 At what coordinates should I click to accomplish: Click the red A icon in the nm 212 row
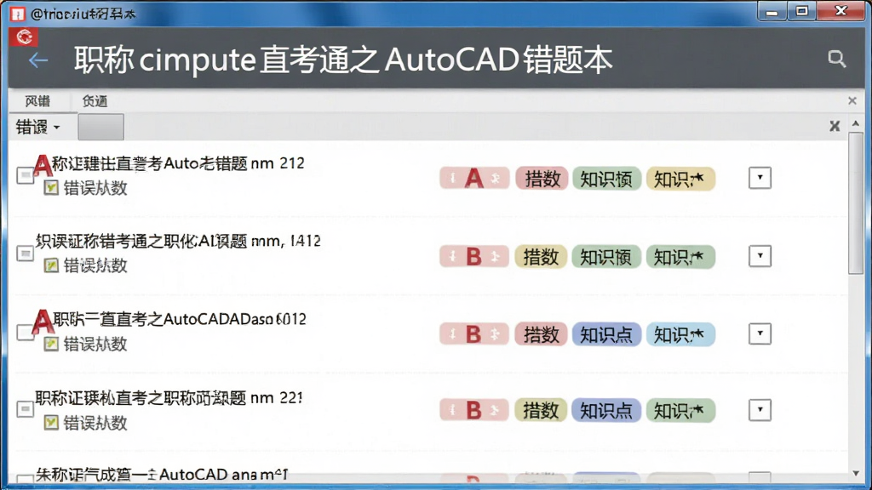pos(42,165)
